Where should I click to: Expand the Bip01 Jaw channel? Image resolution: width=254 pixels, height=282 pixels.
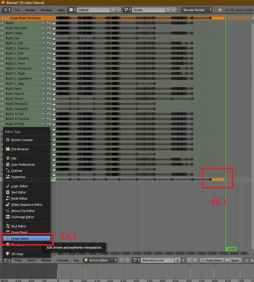tap(2, 38)
